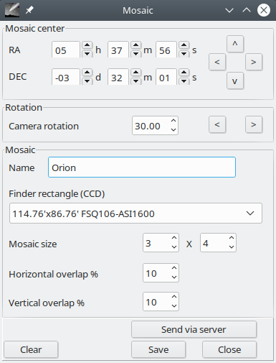The height and width of the screenshot is (363, 276).
Task: Increase Horizontal overlap % value
Action: (174, 268)
